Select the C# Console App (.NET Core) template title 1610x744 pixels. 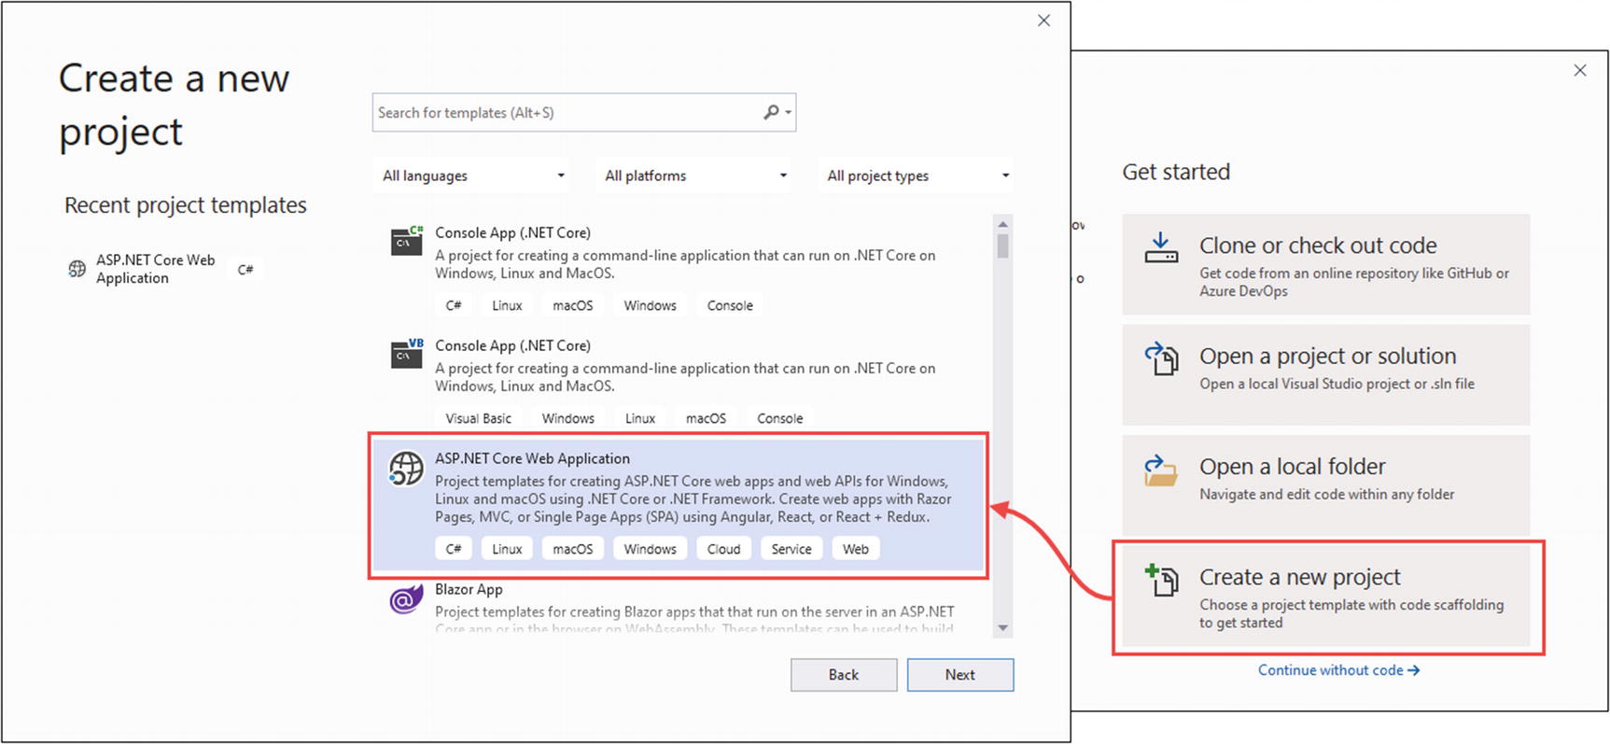512,232
